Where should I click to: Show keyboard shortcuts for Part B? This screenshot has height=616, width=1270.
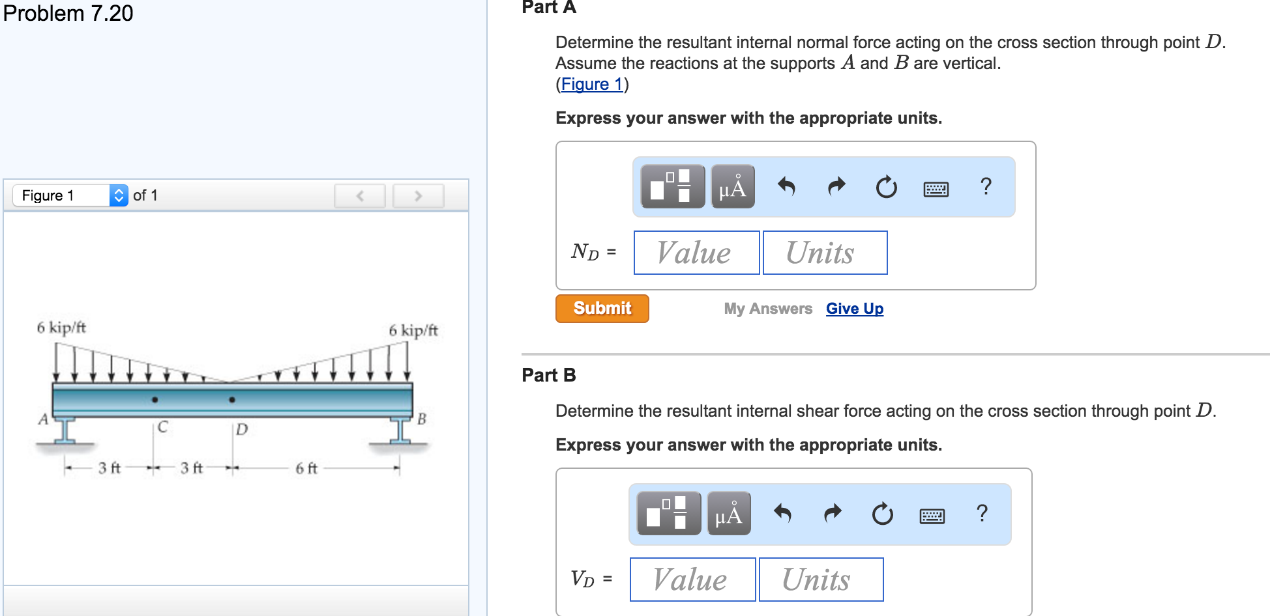click(932, 516)
